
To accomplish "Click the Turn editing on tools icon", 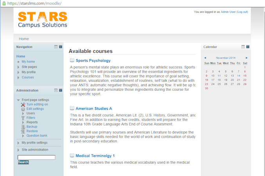I will 23,104.
